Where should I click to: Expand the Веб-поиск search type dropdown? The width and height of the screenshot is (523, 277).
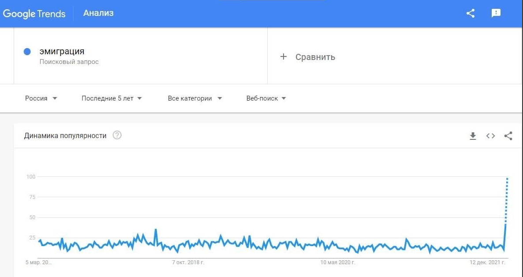pos(266,98)
